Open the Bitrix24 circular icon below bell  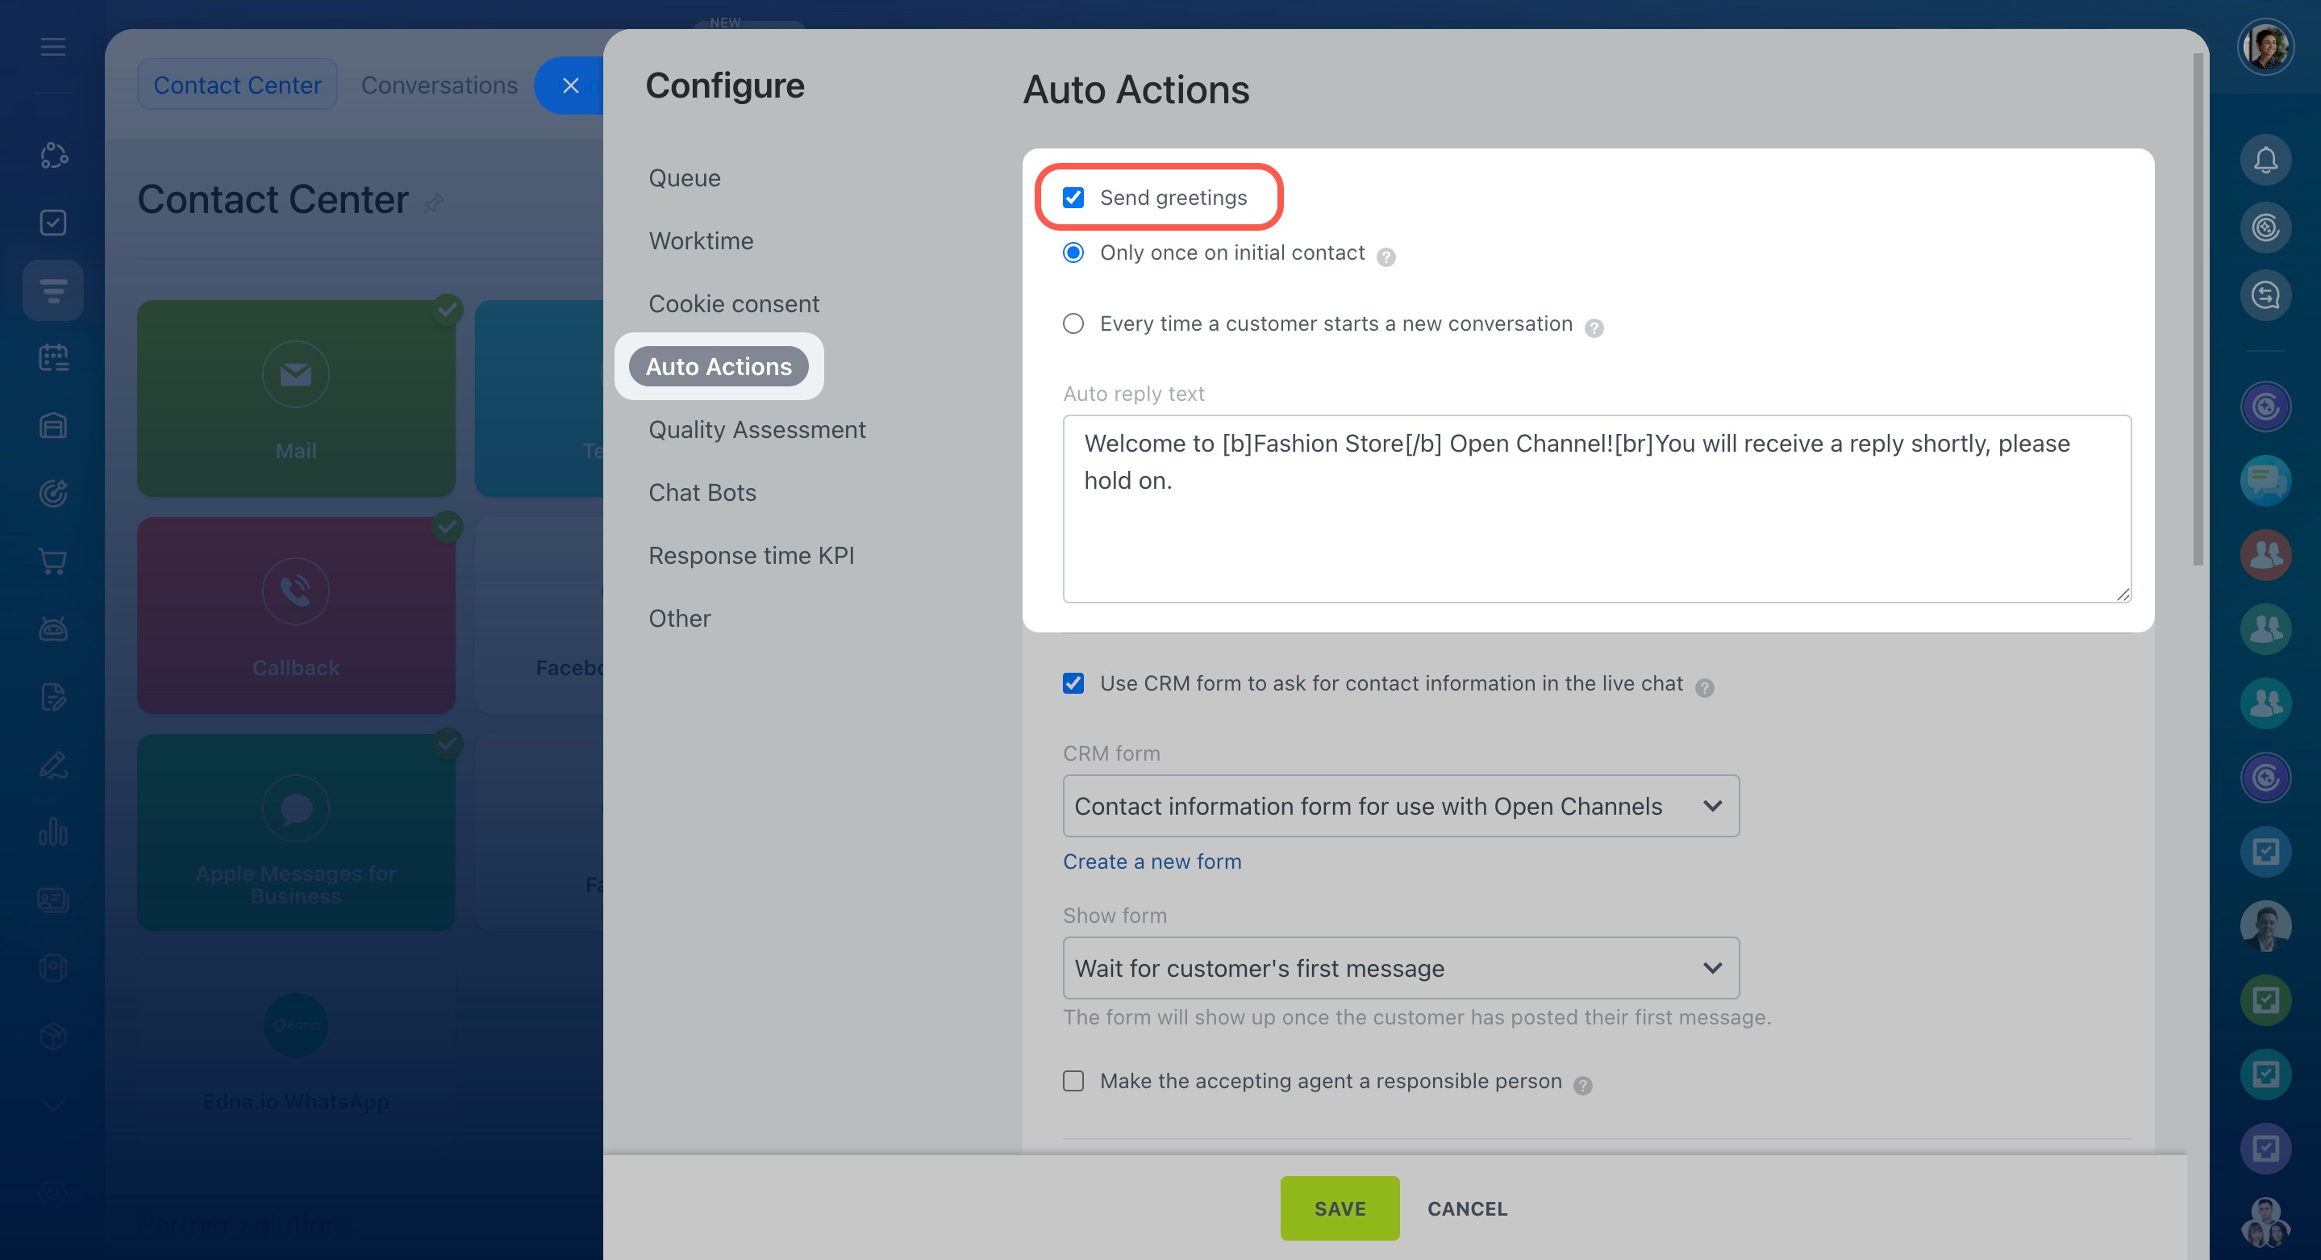coord(2265,227)
